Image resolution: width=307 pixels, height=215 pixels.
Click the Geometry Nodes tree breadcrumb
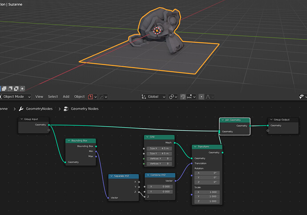click(x=85, y=109)
